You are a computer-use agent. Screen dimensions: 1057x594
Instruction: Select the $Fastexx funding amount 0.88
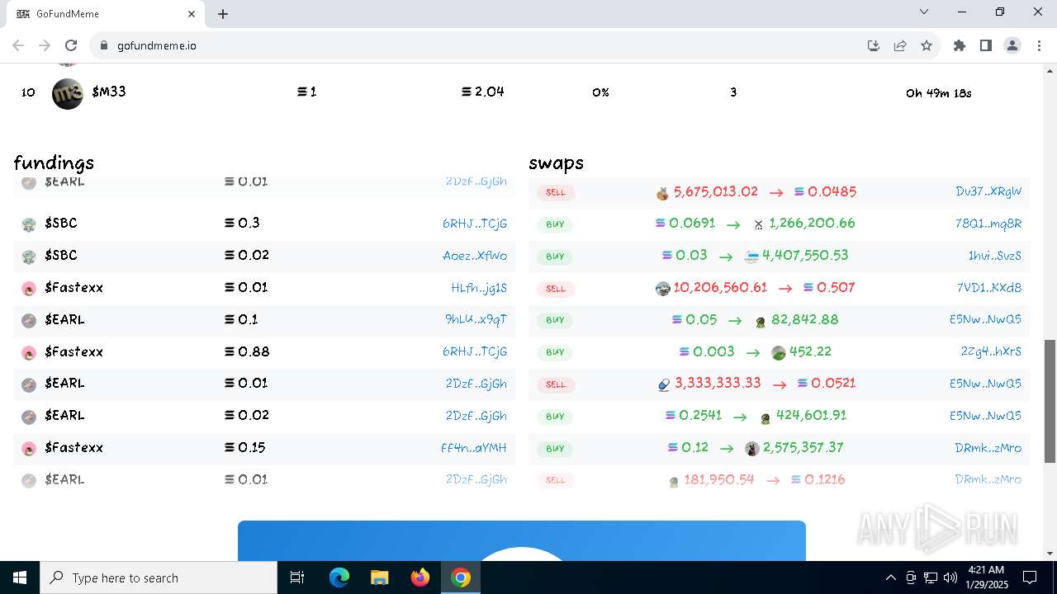click(x=254, y=351)
